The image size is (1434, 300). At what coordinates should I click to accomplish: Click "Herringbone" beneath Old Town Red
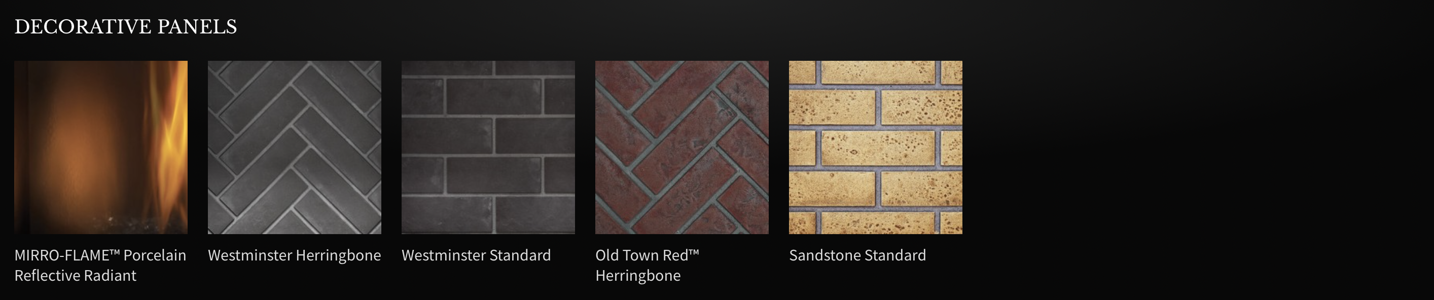(x=638, y=276)
